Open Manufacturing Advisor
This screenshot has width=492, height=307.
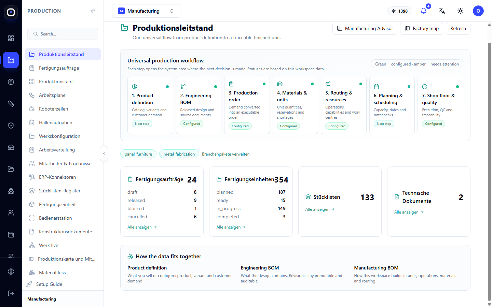tap(365, 28)
